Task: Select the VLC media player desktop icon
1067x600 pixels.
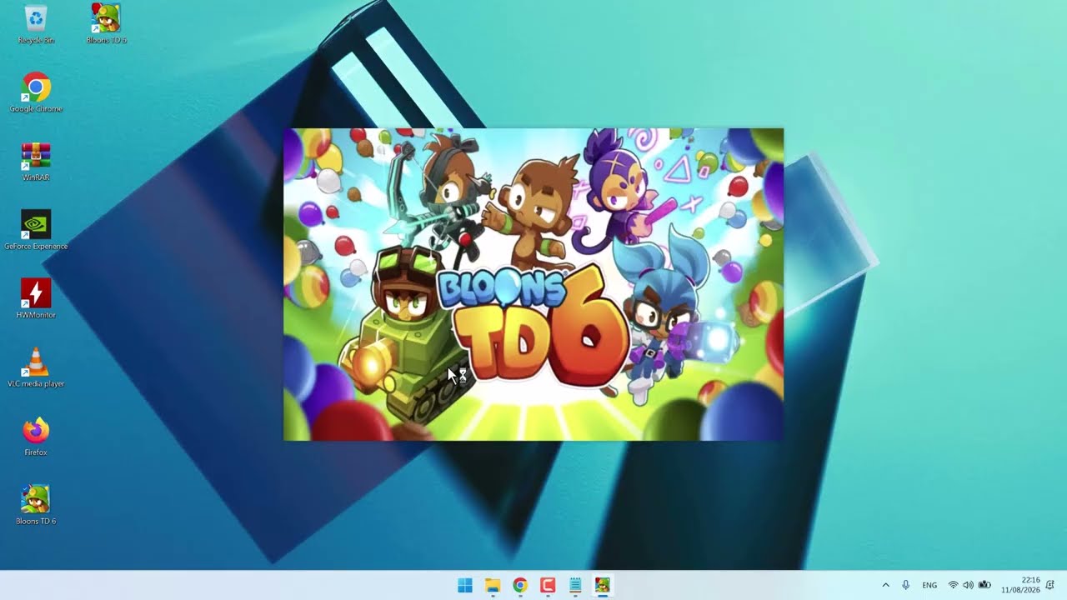Action: click(x=36, y=367)
